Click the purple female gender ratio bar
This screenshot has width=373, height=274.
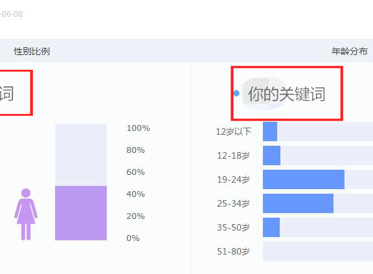(x=81, y=213)
